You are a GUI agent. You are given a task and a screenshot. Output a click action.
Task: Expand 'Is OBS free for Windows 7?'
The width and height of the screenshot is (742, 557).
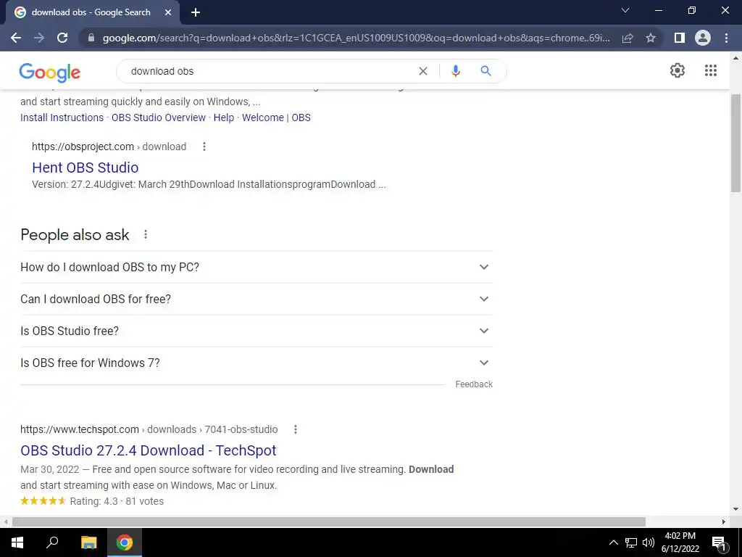(257, 363)
